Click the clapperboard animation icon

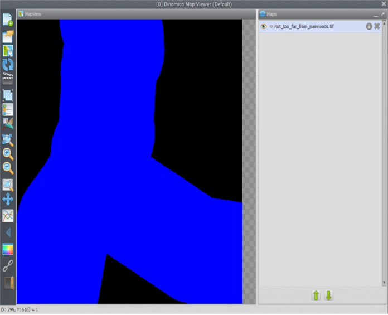click(x=8, y=79)
